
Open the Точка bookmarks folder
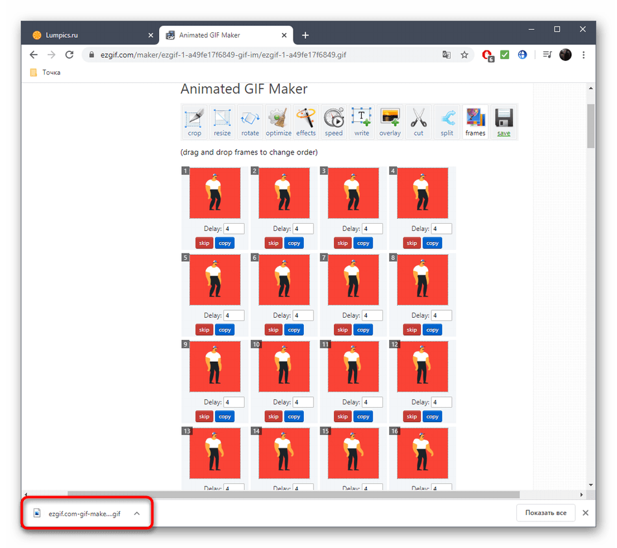pyautogui.click(x=45, y=72)
